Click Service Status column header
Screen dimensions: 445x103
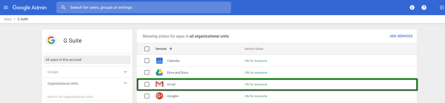click(254, 49)
